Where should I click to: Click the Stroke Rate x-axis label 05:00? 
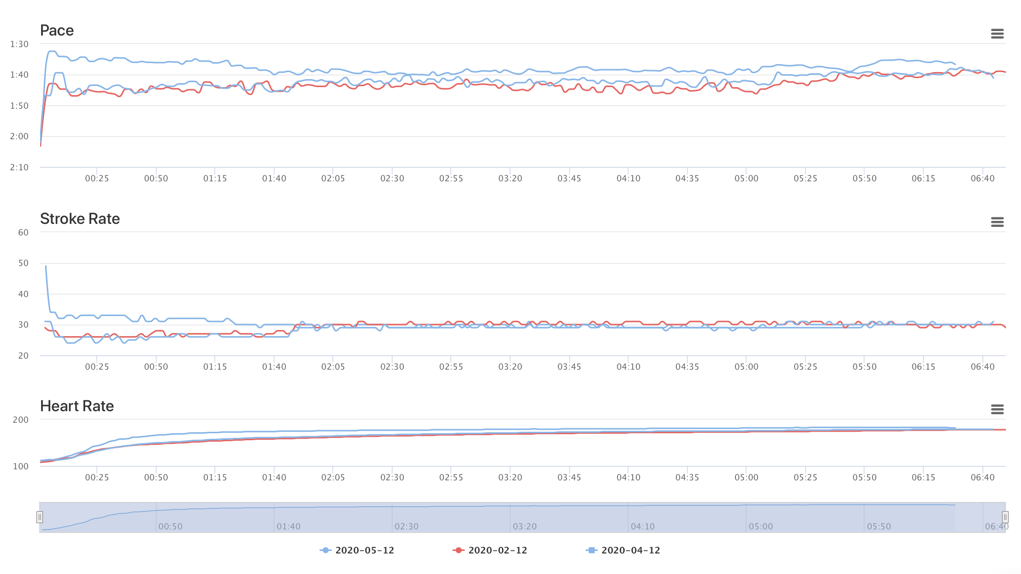746,367
